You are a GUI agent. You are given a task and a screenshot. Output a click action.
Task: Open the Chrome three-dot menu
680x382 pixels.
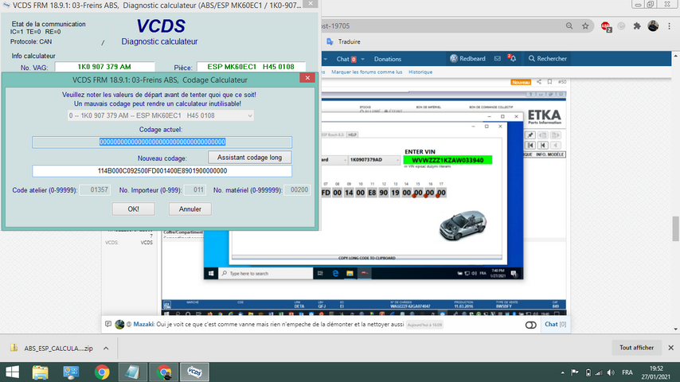pyautogui.click(x=669, y=26)
